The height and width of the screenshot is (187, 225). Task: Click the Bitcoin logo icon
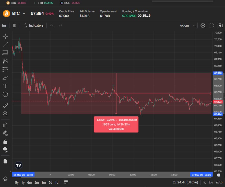point(6,14)
